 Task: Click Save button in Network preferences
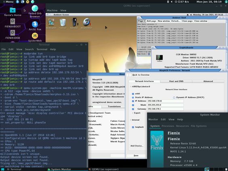[x=136, y=156]
